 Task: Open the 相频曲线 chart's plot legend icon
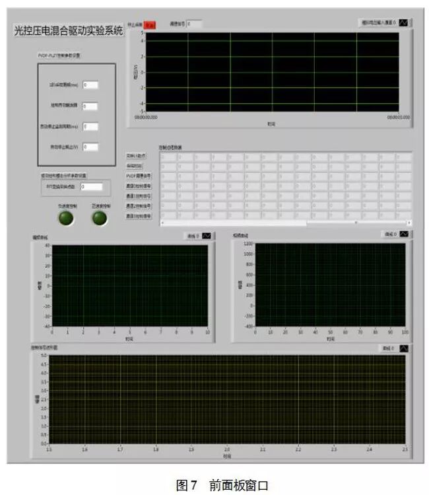click(404, 234)
